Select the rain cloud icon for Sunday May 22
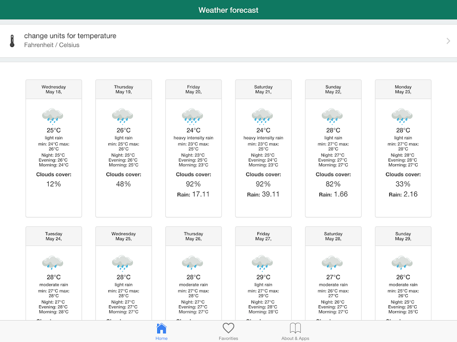The height and width of the screenshot is (342, 457). click(x=332, y=116)
